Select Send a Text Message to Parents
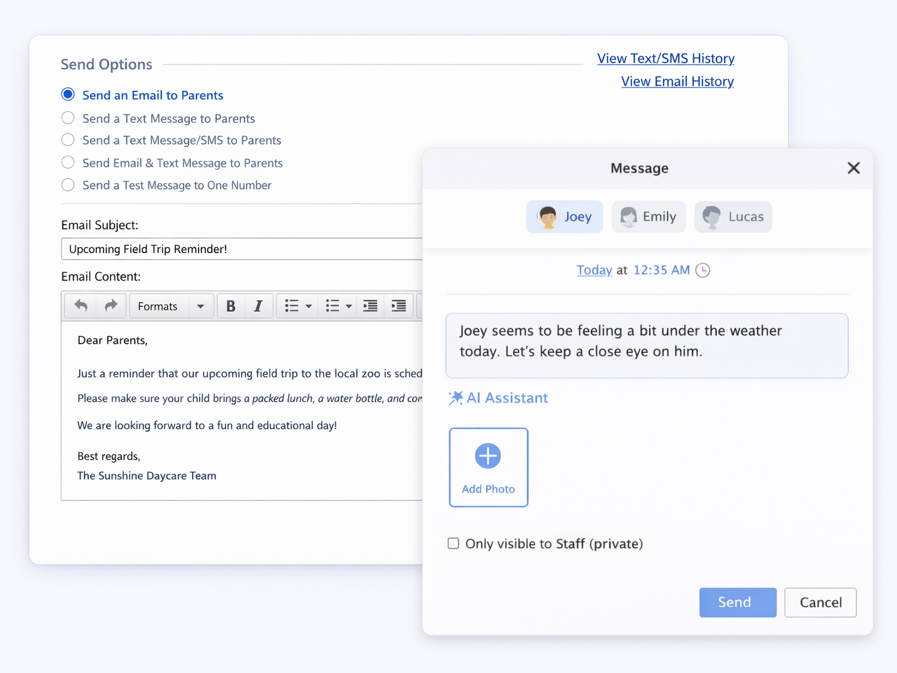 (68, 118)
